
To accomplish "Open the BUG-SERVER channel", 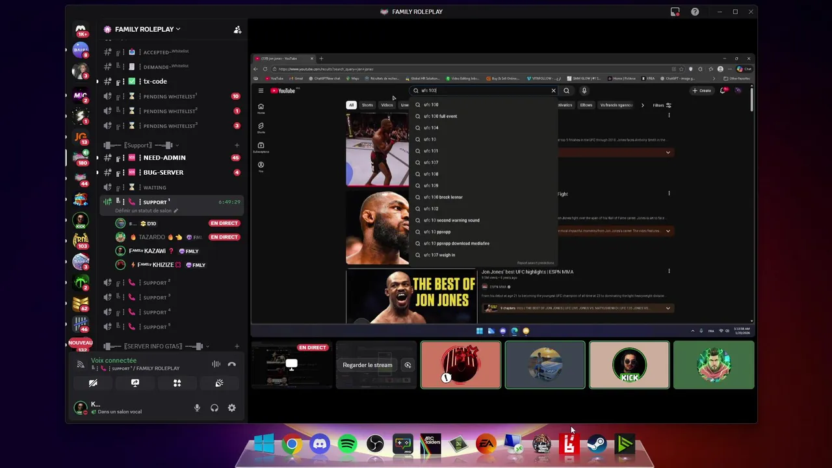I will tap(172, 172).
